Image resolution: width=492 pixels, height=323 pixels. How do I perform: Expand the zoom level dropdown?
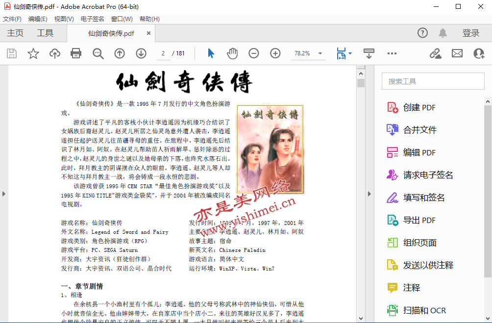click(320, 53)
